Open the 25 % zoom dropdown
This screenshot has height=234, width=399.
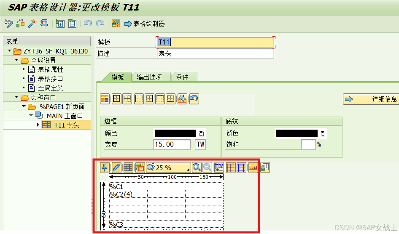[168, 168]
